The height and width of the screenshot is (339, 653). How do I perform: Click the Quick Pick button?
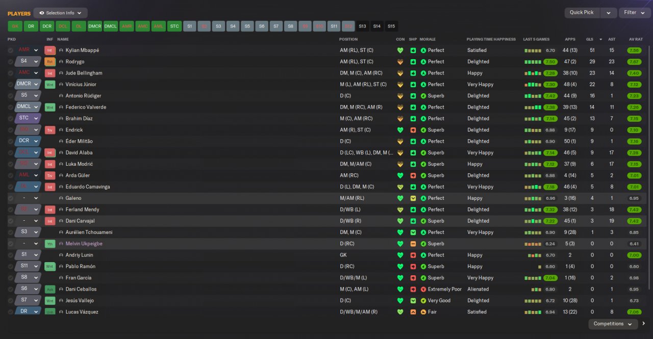(582, 13)
